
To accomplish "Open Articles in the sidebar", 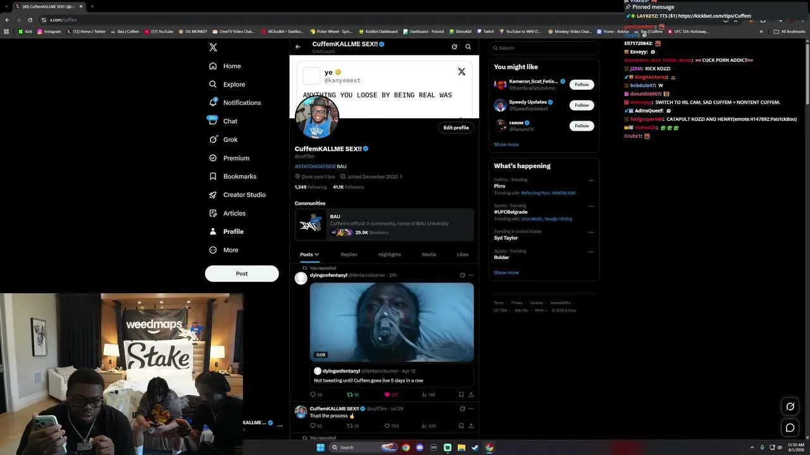I will coord(227,213).
